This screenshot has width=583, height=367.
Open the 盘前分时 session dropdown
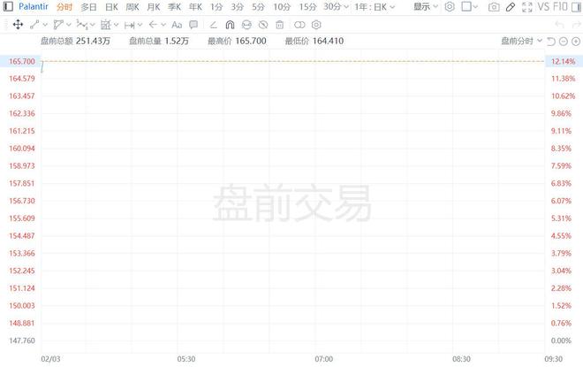[521, 41]
